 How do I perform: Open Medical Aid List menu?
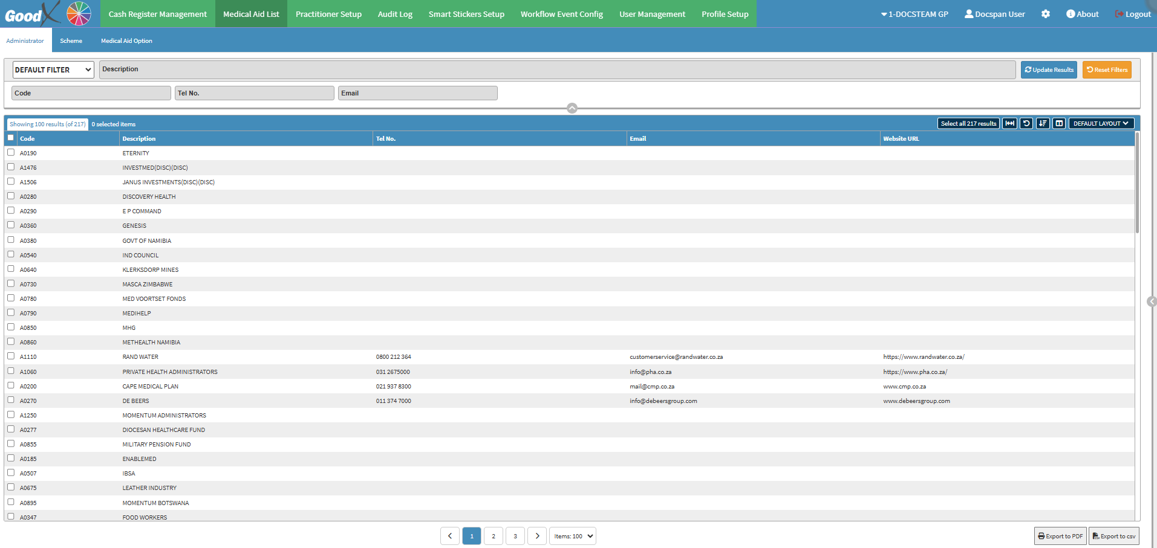point(251,14)
